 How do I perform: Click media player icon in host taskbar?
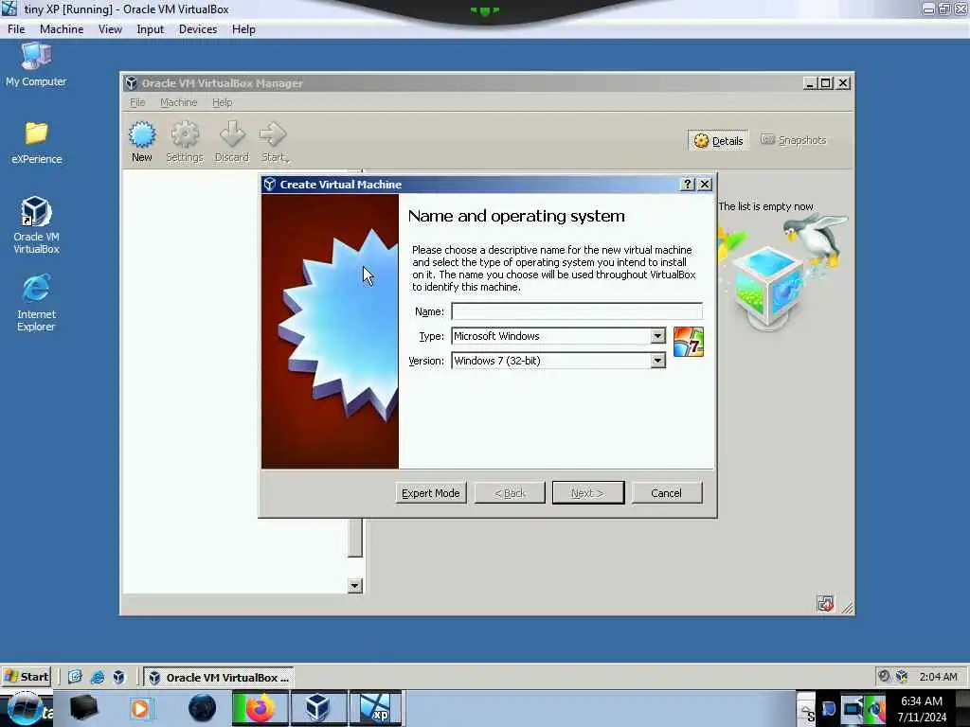(x=140, y=708)
